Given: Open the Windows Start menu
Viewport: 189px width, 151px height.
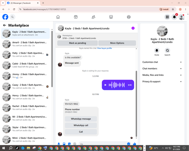Looking at the screenshot, I should tap(3, 148).
